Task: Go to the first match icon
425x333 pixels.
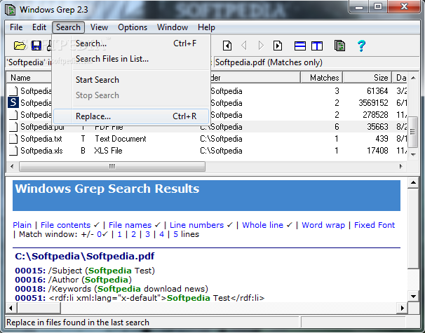Action: point(227,46)
